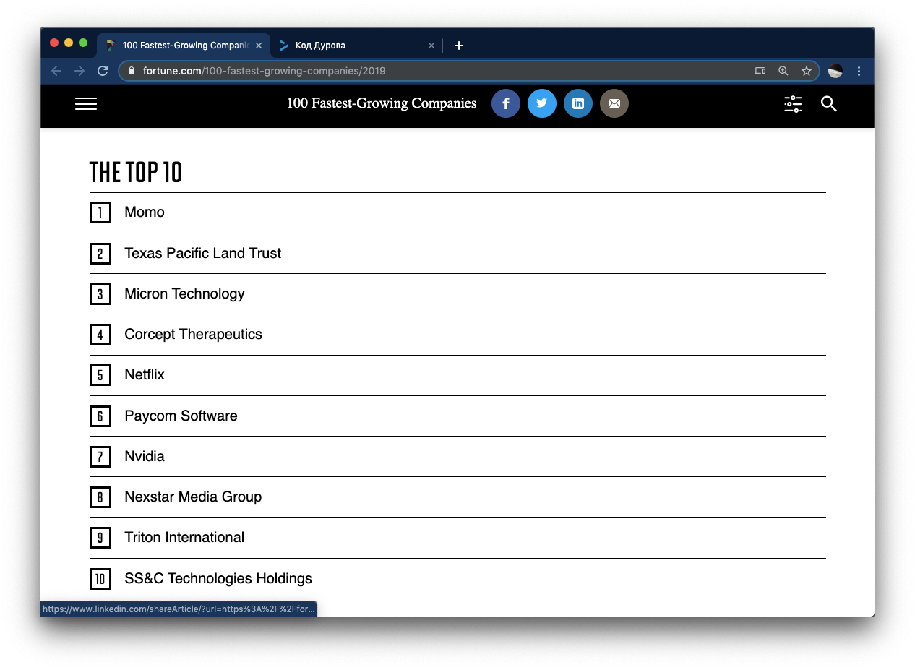Open the zoom magnifier in address bar
The height and width of the screenshot is (670, 915).
coord(783,71)
